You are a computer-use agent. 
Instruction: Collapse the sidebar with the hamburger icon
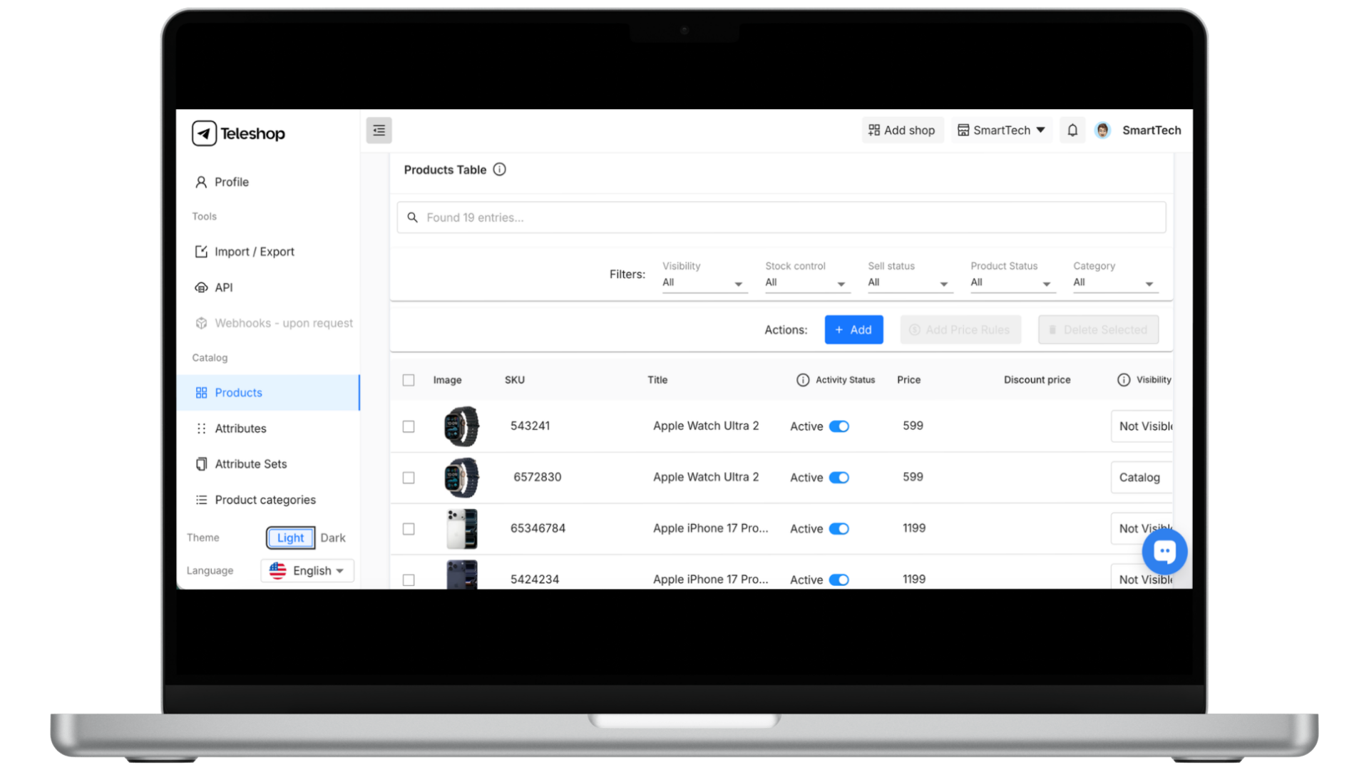(x=379, y=130)
